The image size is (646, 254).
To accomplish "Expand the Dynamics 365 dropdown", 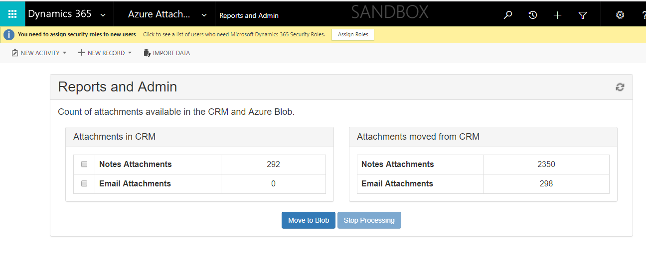I will [103, 15].
